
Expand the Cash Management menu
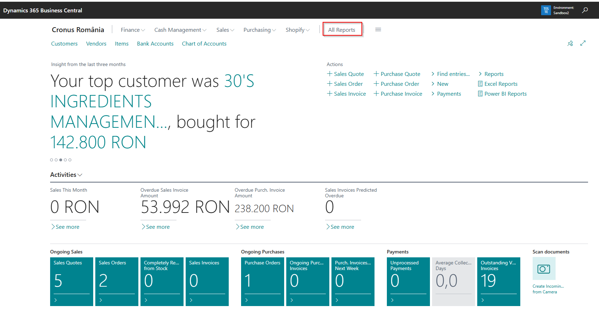[x=180, y=30]
